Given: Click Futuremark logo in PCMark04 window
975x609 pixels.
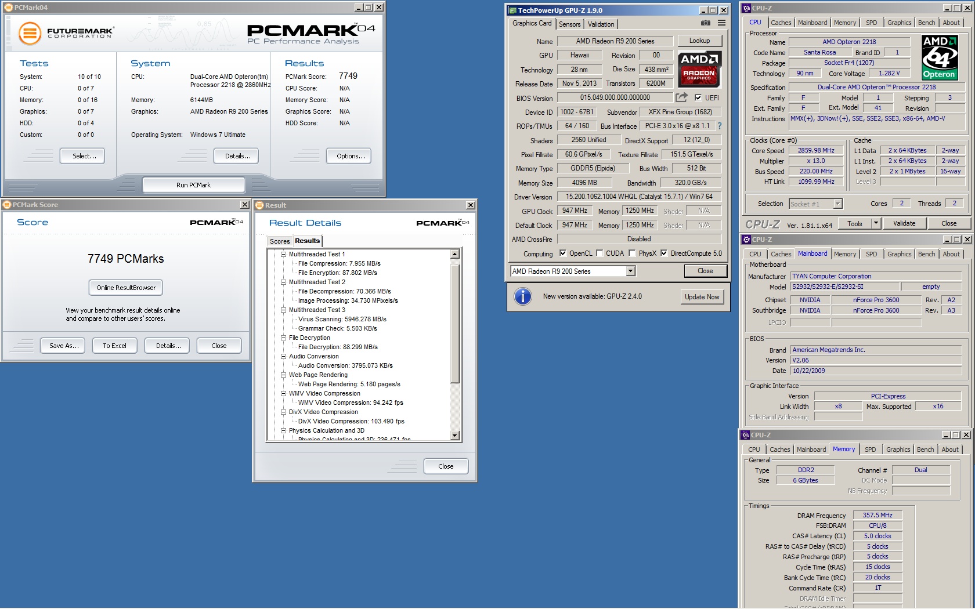Looking at the screenshot, I should tap(66, 33).
